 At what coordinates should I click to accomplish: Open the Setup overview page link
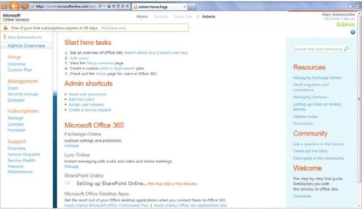(x=100, y=63)
